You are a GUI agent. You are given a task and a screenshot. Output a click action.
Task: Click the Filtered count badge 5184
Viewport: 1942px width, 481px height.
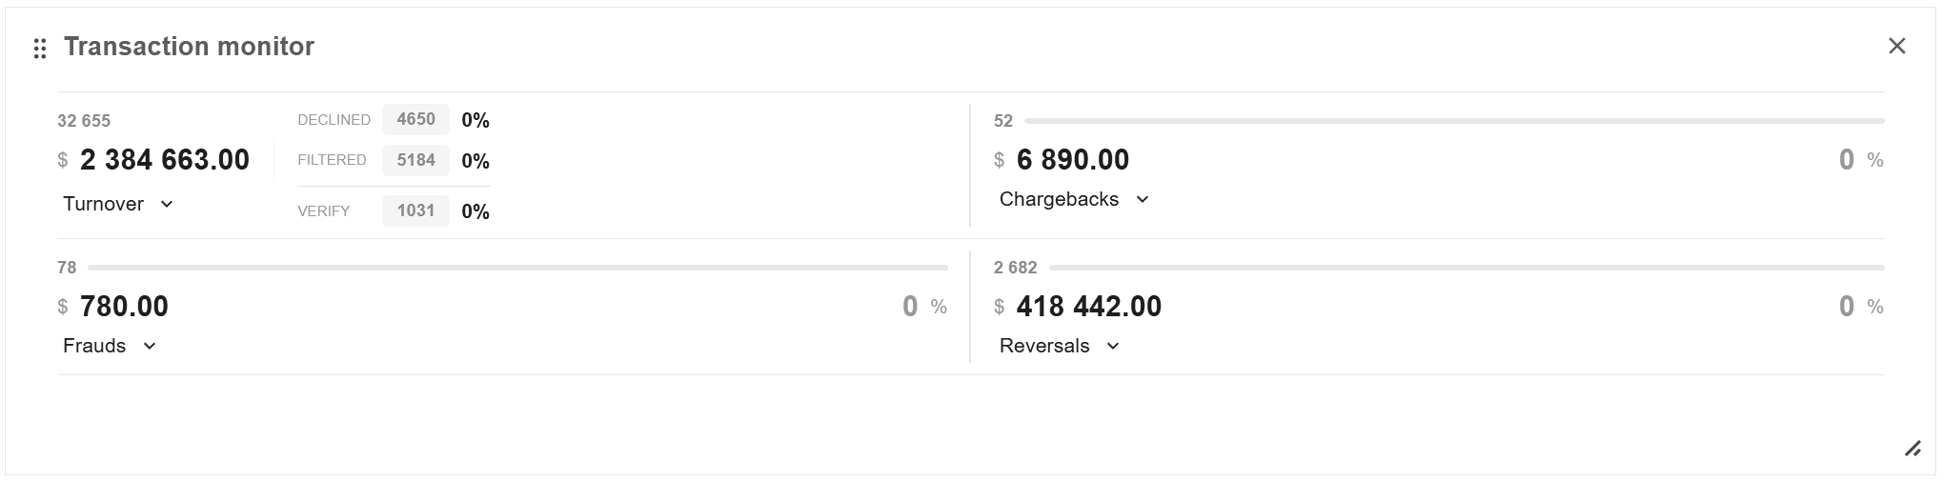415,160
